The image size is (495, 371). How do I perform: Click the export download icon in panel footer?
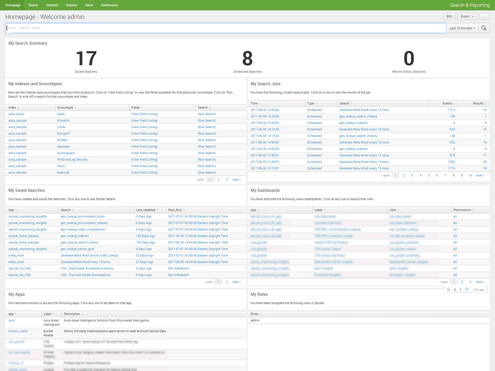455,289
